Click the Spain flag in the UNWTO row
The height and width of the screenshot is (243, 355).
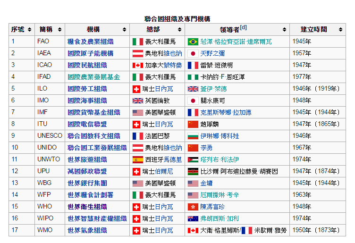click(x=137, y=159)
